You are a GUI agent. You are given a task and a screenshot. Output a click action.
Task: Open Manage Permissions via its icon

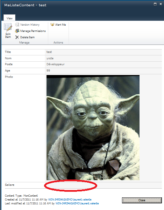click(17, 31)
